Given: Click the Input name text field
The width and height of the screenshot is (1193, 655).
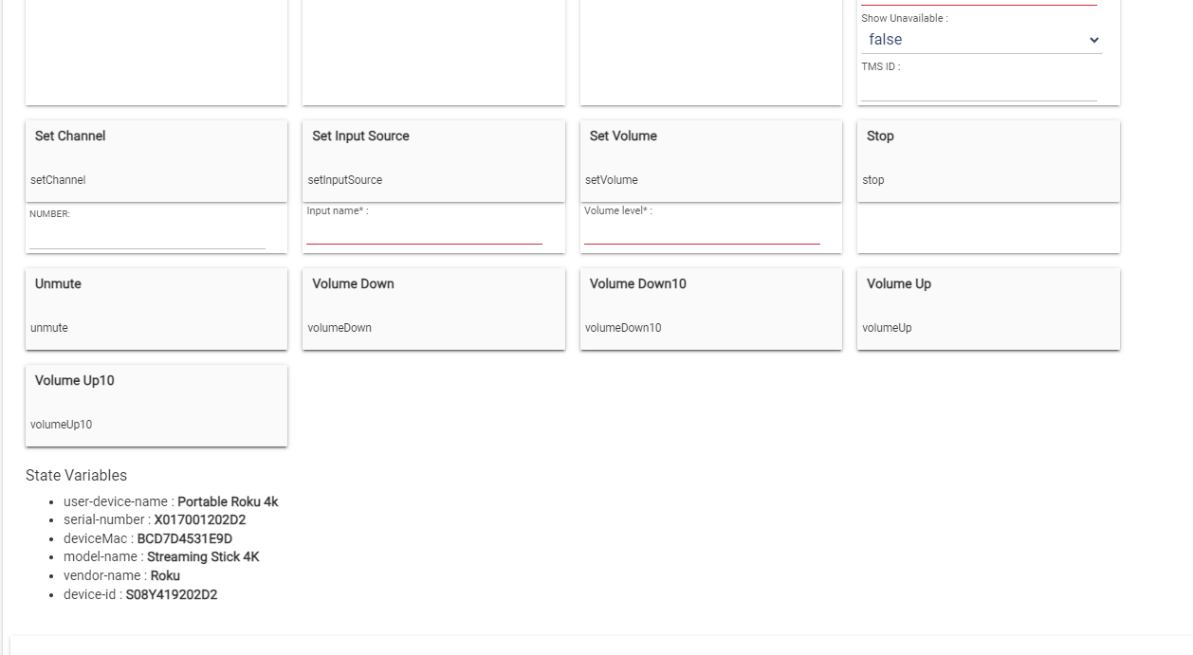Looking at the screenshot, I should 424,234.
